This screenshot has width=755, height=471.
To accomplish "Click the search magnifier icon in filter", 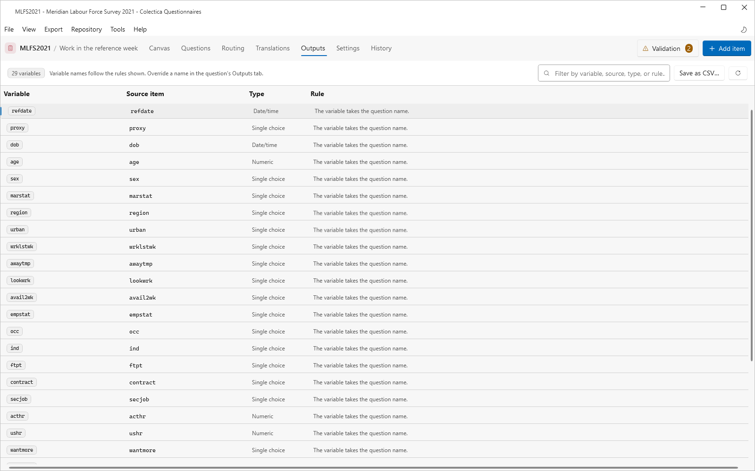I will tap(546, 73).
